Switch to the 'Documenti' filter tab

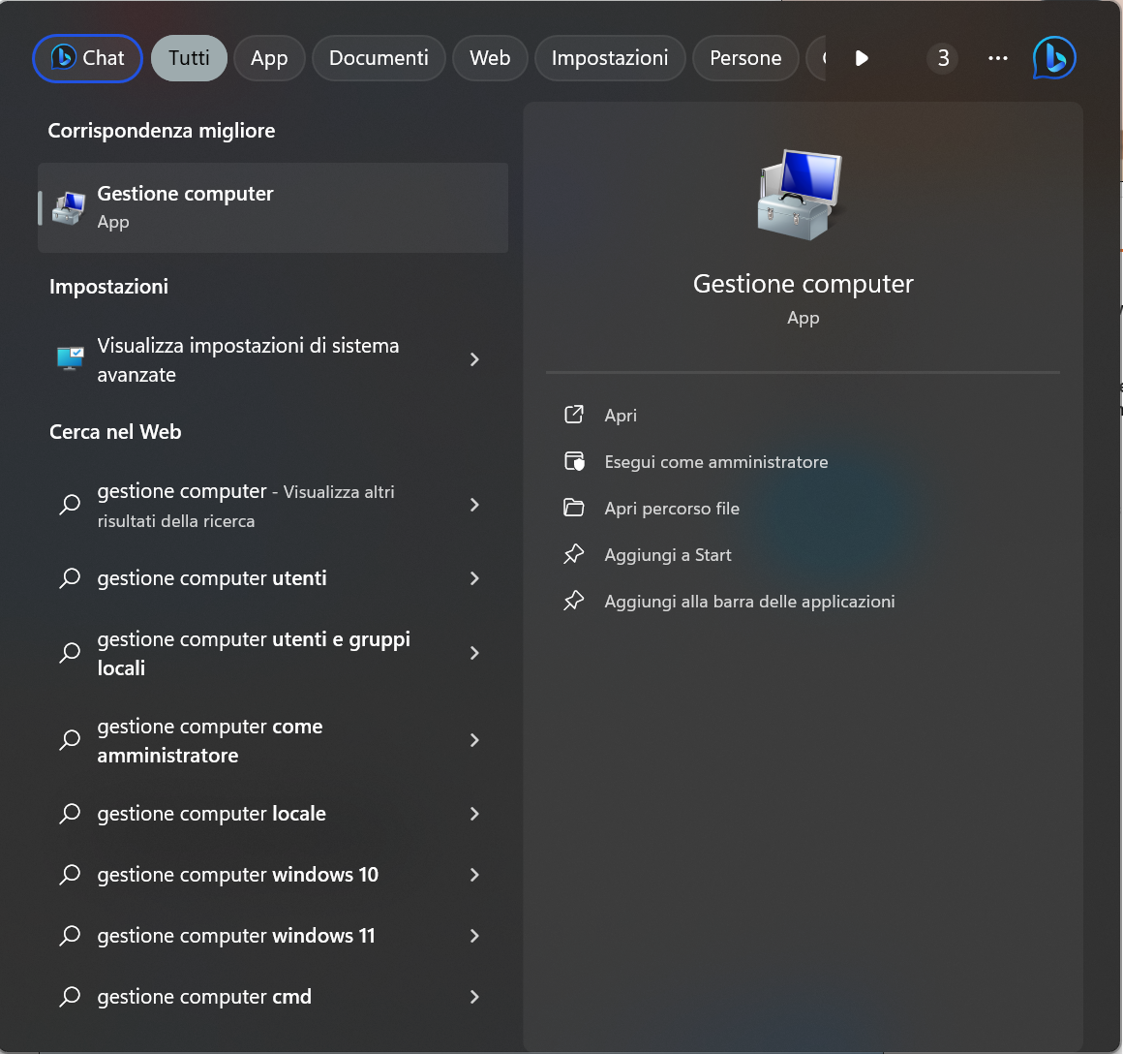point(379,58)
